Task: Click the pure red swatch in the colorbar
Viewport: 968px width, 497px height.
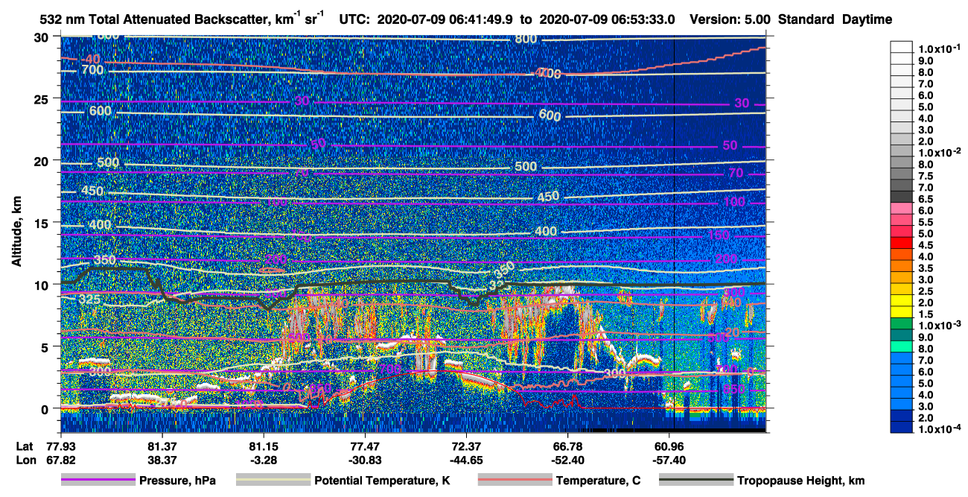Action: pyautogui.click(x=903, y=243)
